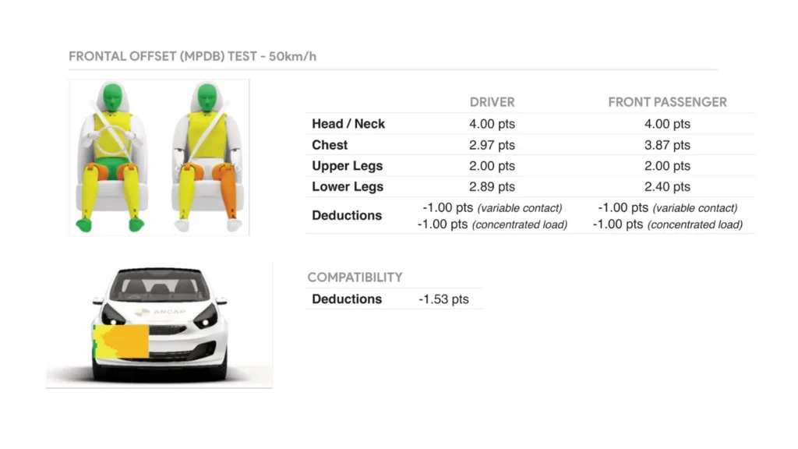Expand the Deductions row
This screenshot has width=798, height=449.
pyautogui.click(x=347, y=215)
